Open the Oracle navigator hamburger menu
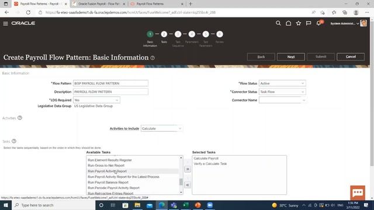This screenshot has height=210, width=374. pos(5,23)
